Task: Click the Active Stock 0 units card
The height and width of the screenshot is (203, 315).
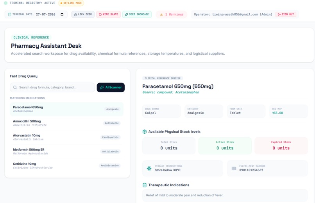Action: pos(225,146)
